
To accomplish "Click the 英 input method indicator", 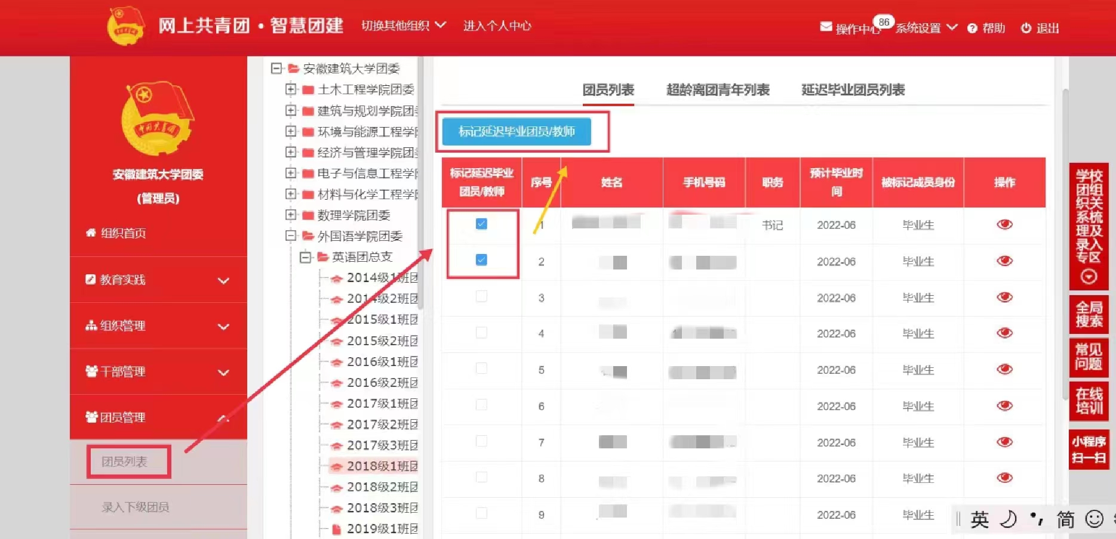I will point(979,519).
